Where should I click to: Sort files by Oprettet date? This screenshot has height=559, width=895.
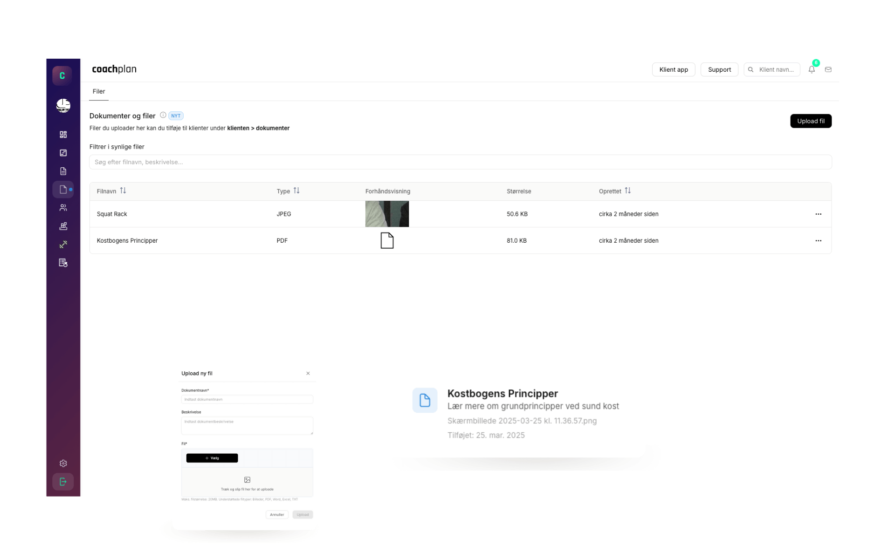coord(627,191)
